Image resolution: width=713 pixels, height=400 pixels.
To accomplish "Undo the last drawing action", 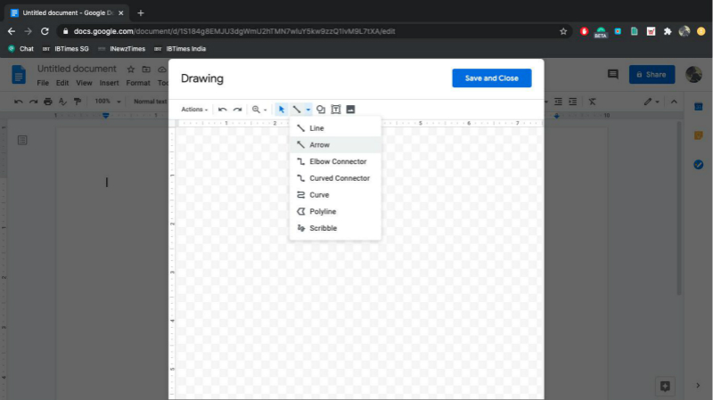I will click(x=223, y=110).
